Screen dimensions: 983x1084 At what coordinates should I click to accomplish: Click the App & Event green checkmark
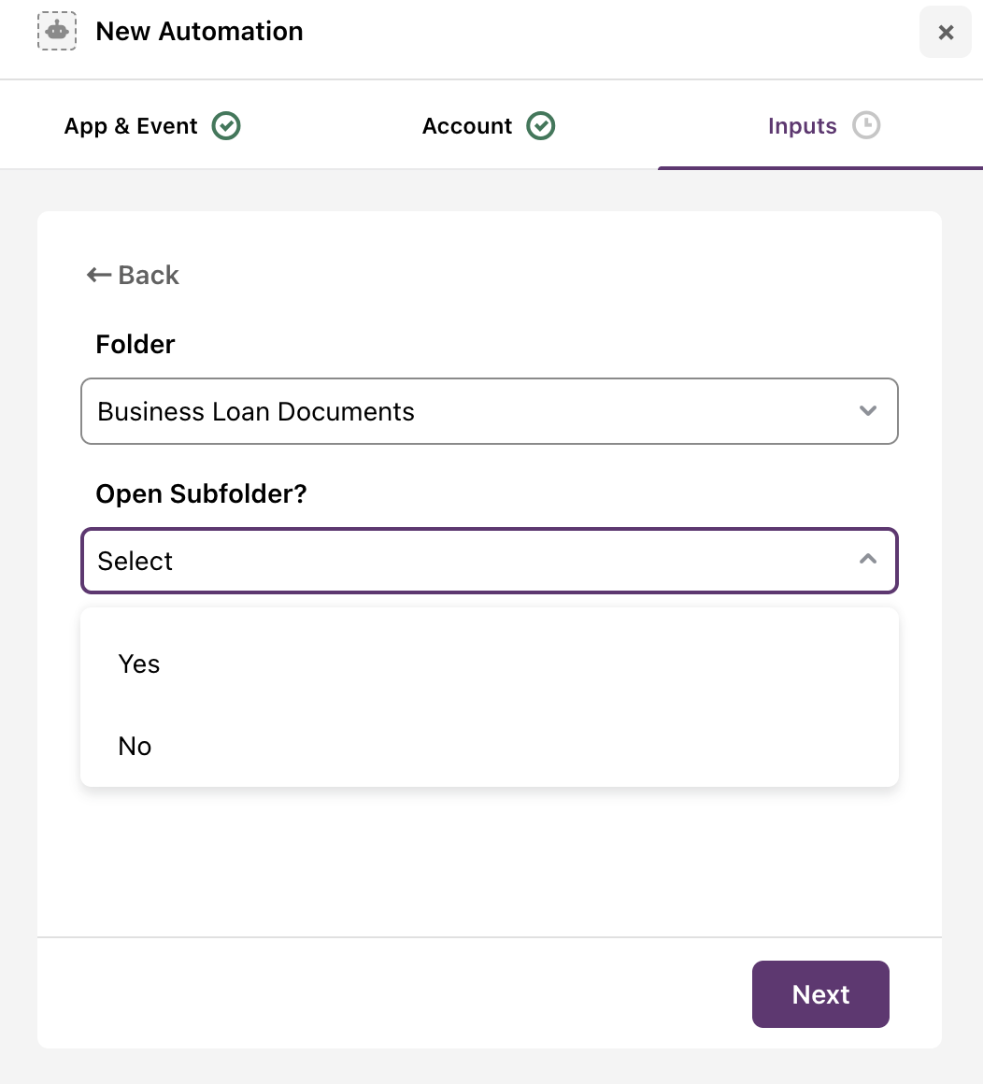coord(226,126)
